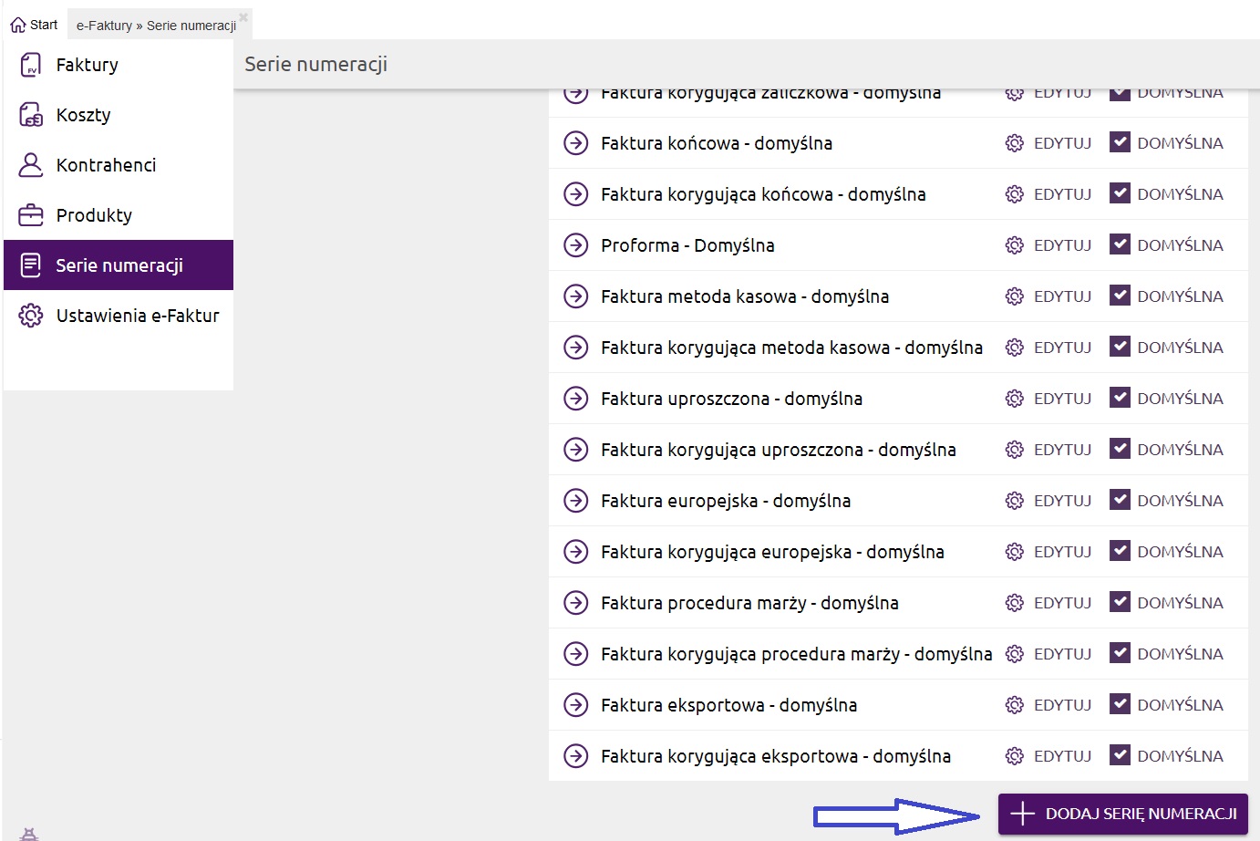Open the Koszty sidebar icon

[31, 115]
